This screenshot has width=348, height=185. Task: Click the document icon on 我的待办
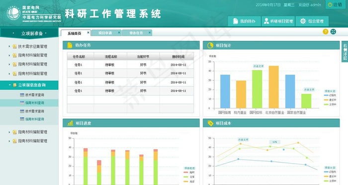236,21
